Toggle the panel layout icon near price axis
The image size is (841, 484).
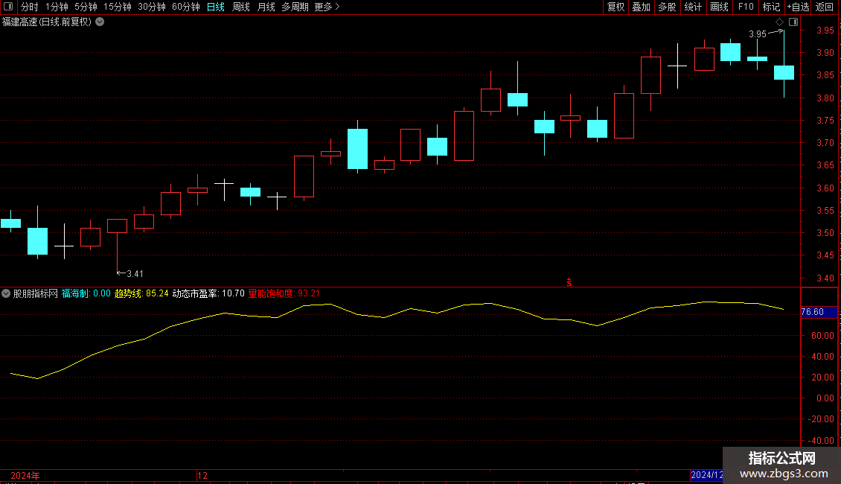pos(793,22)
